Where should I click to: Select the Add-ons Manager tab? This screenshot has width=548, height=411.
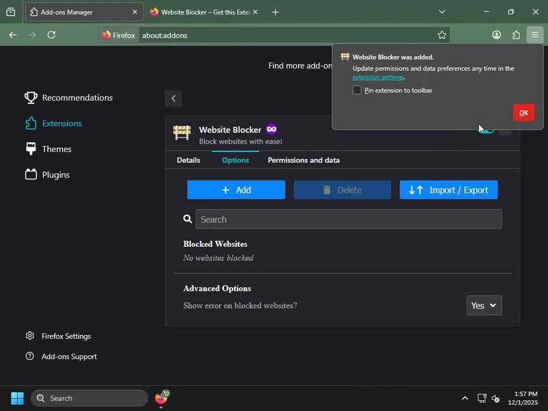(x=84, y=12)
